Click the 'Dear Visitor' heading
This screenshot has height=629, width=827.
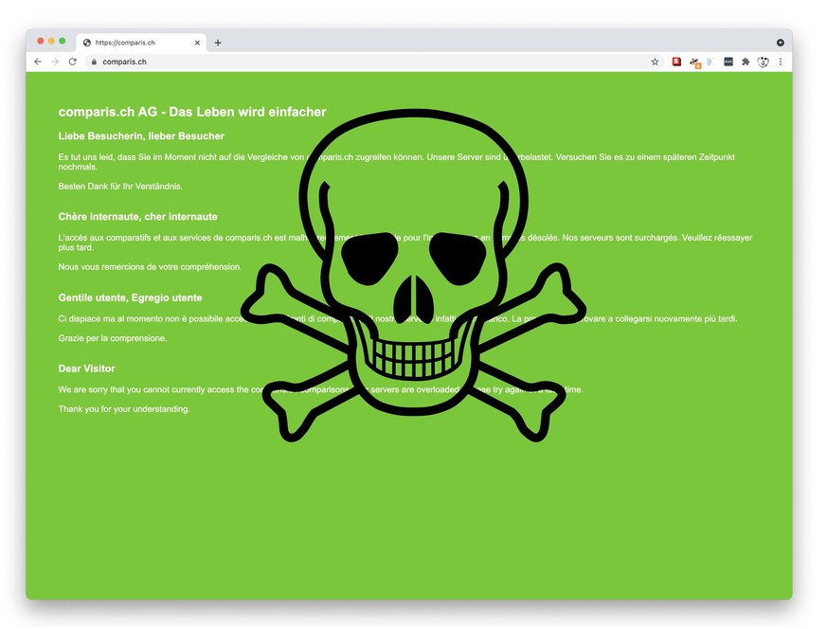pyautogui.click(x=86, y=368)
